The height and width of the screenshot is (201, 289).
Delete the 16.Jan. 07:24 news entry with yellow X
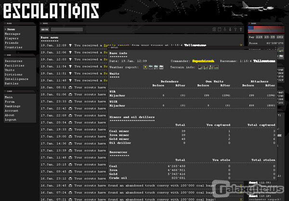241,192
